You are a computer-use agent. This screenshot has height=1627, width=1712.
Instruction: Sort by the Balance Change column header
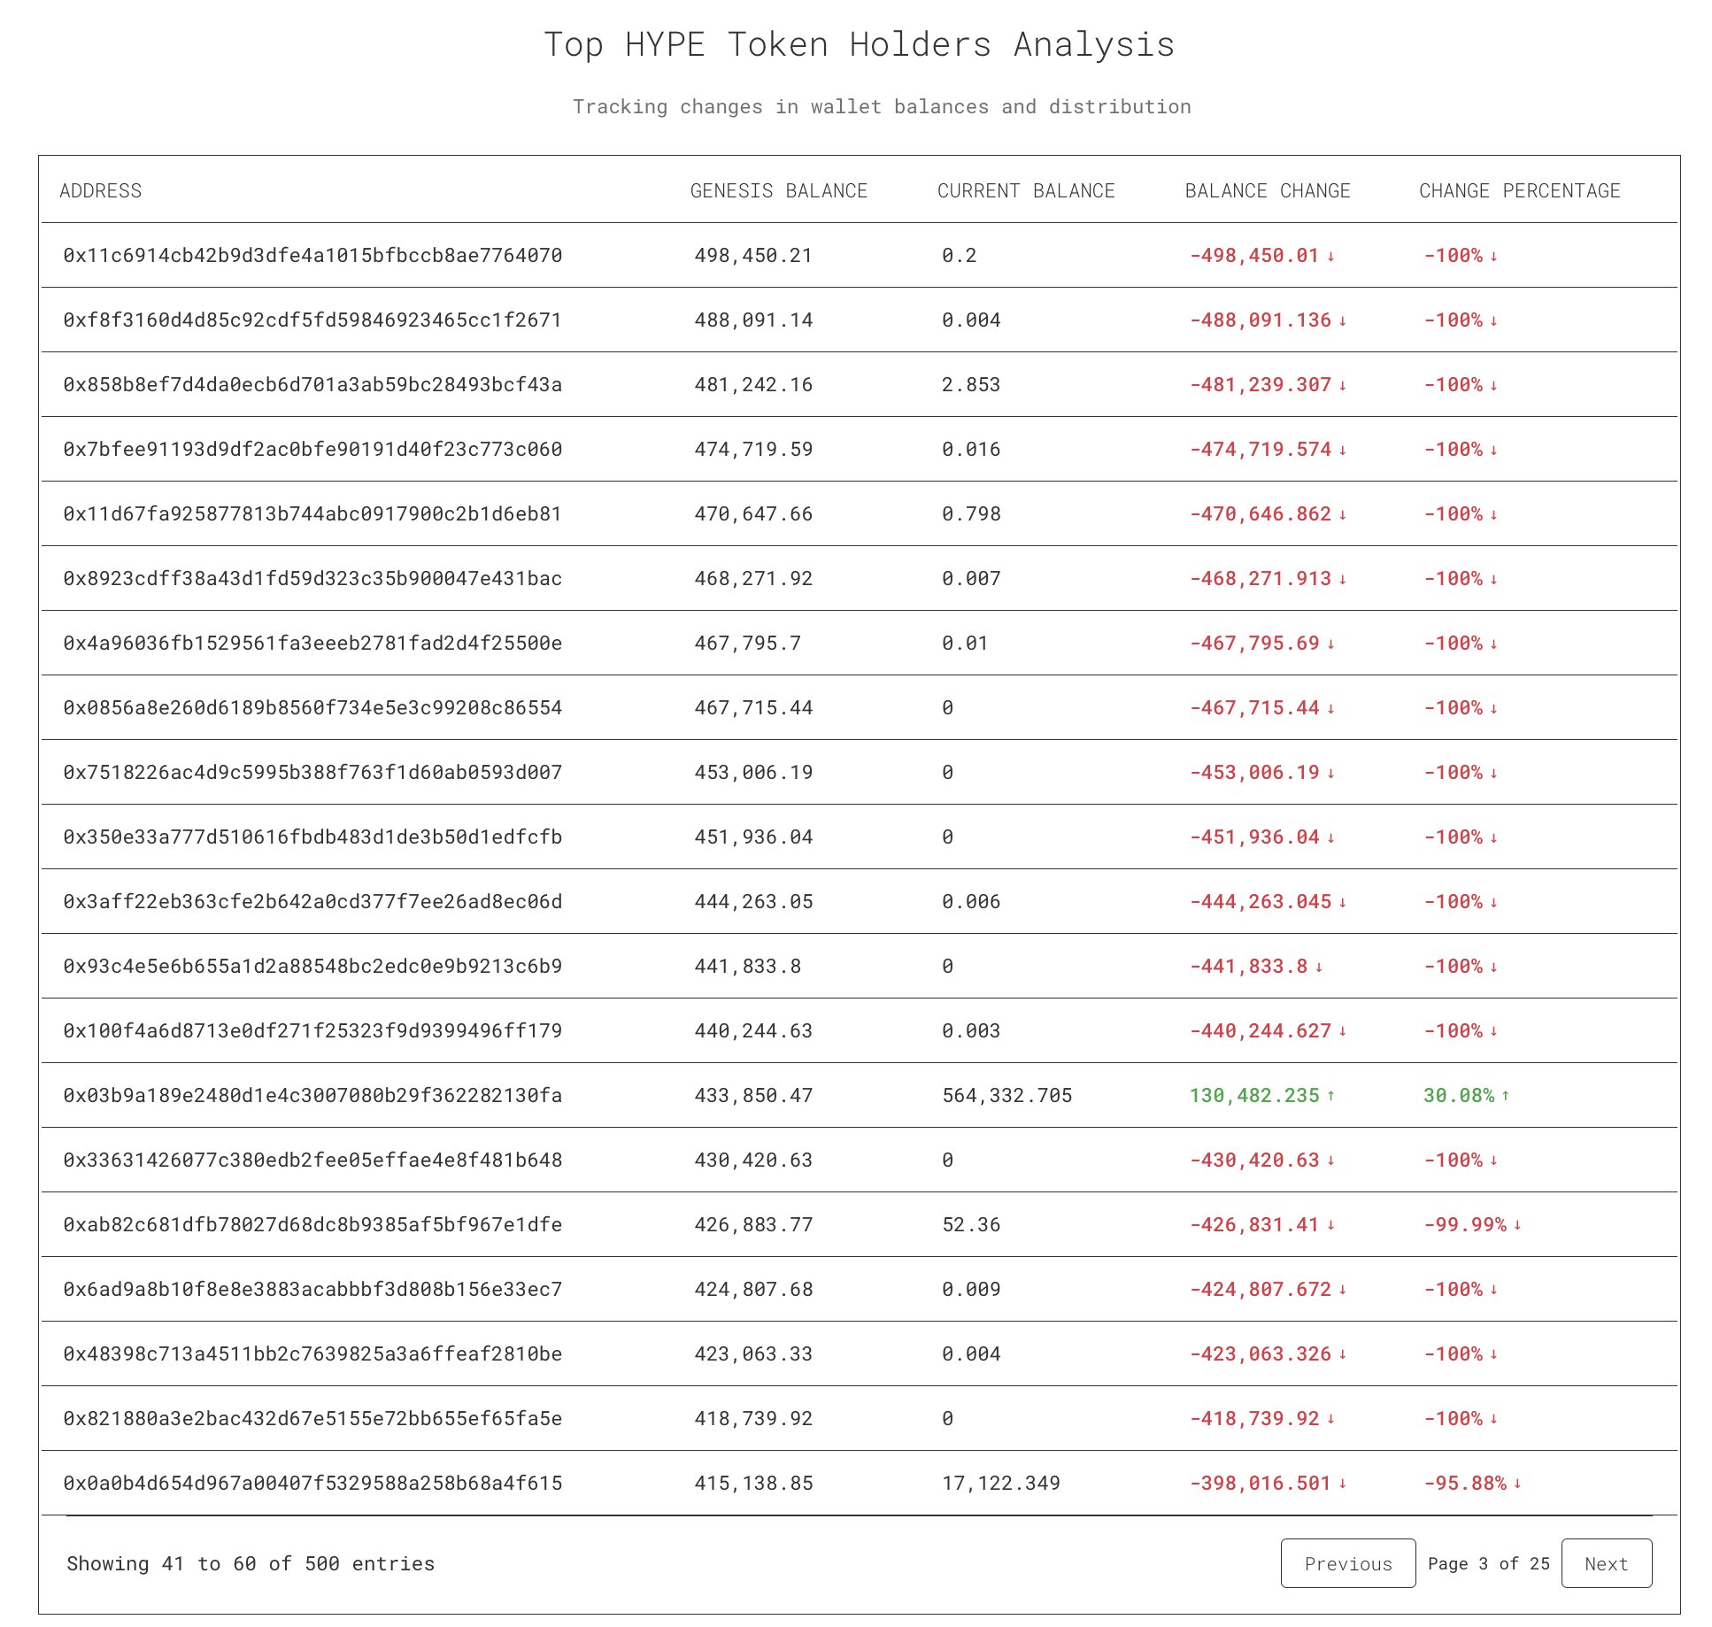point(1267,191)
